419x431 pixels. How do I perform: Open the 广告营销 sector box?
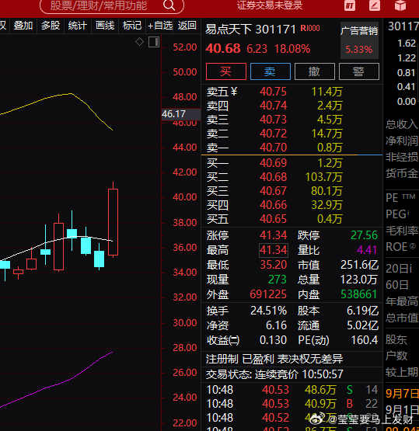(x=359, y=40)
